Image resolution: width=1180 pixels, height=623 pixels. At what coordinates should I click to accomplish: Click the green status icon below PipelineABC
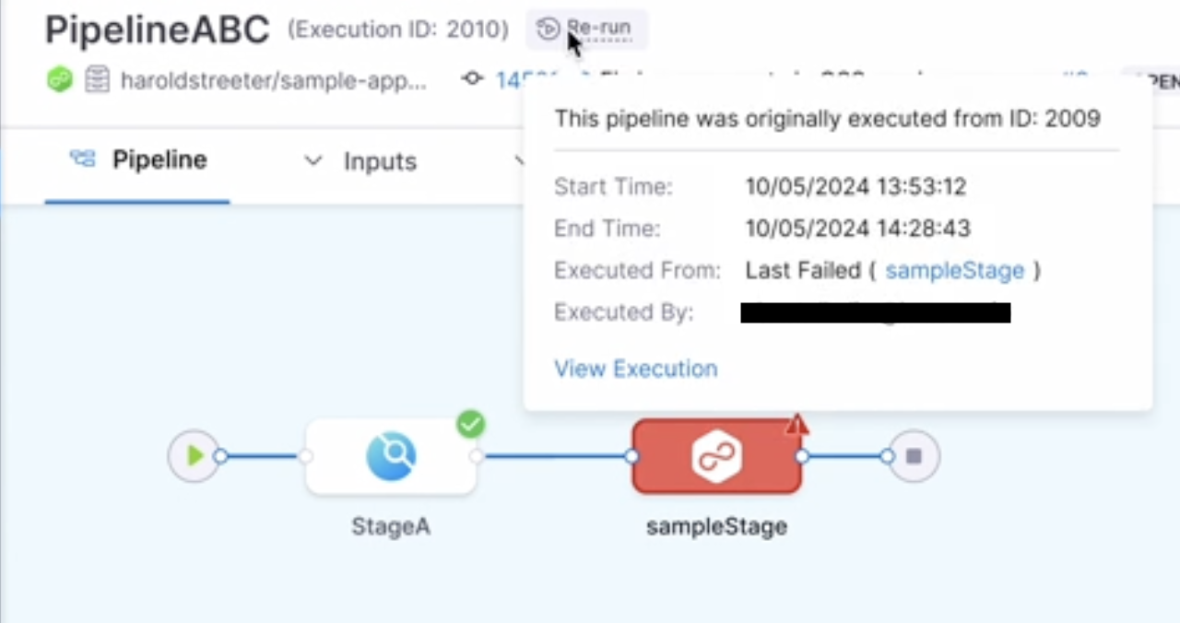[60, 80]
